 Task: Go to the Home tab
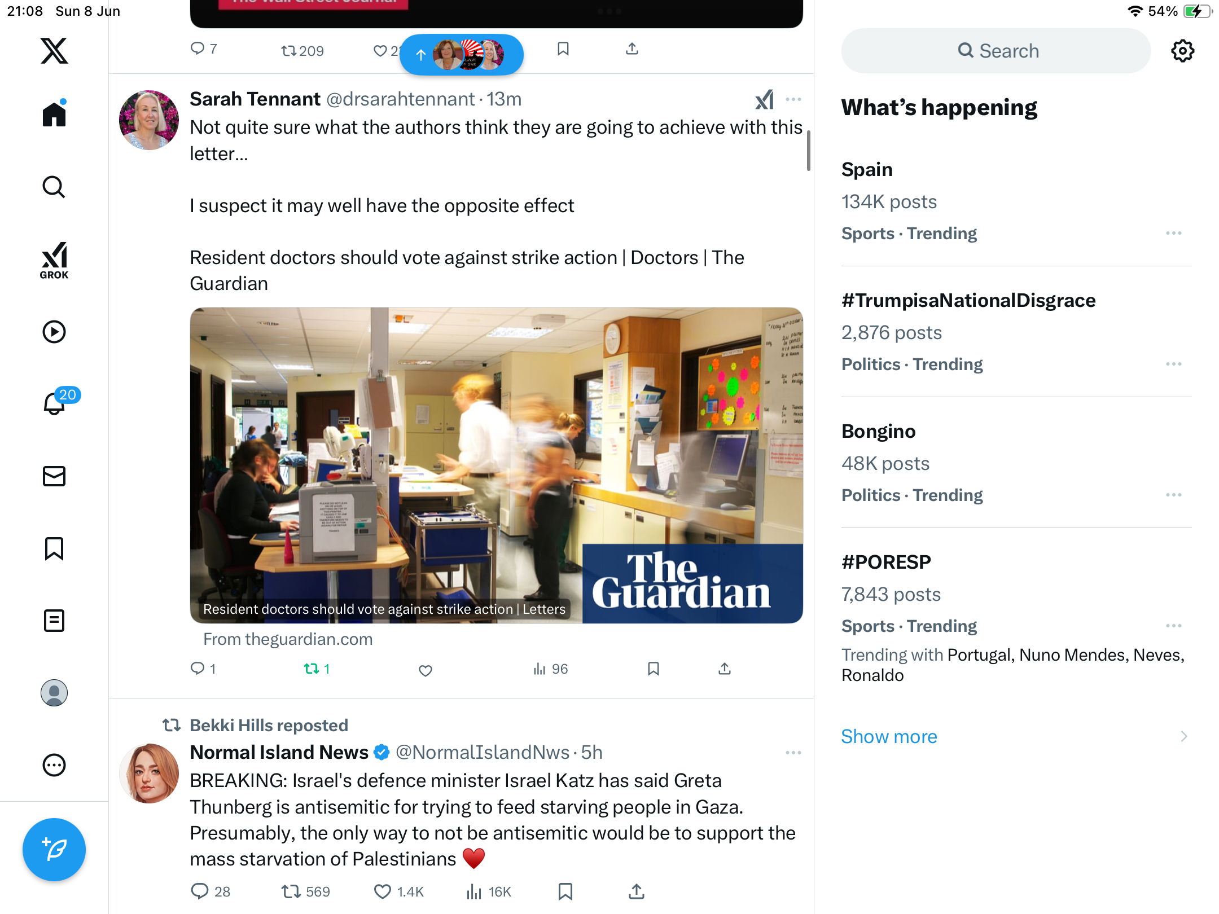coord(54,113)
